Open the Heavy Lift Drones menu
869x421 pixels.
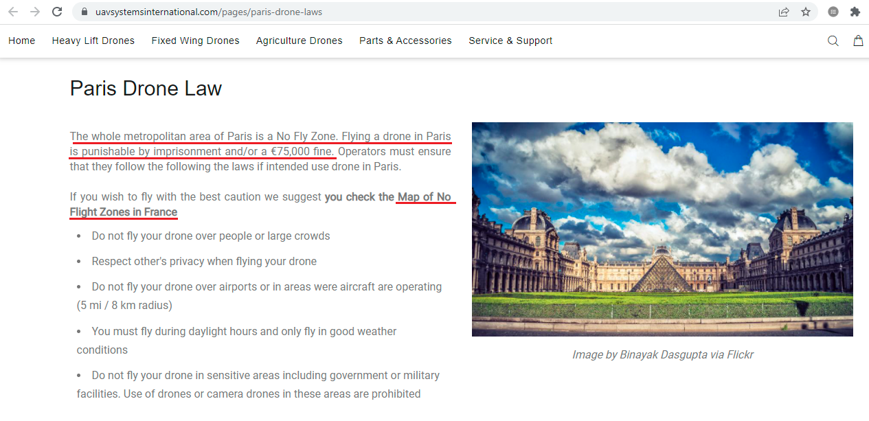click(93, 41)
